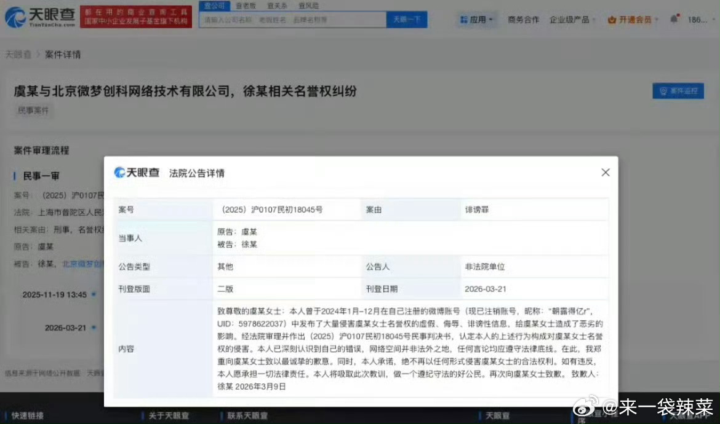Screen dimensions: 720x424
Task: Click the 天眼一下 search button
Action: [x=406, y=19]
